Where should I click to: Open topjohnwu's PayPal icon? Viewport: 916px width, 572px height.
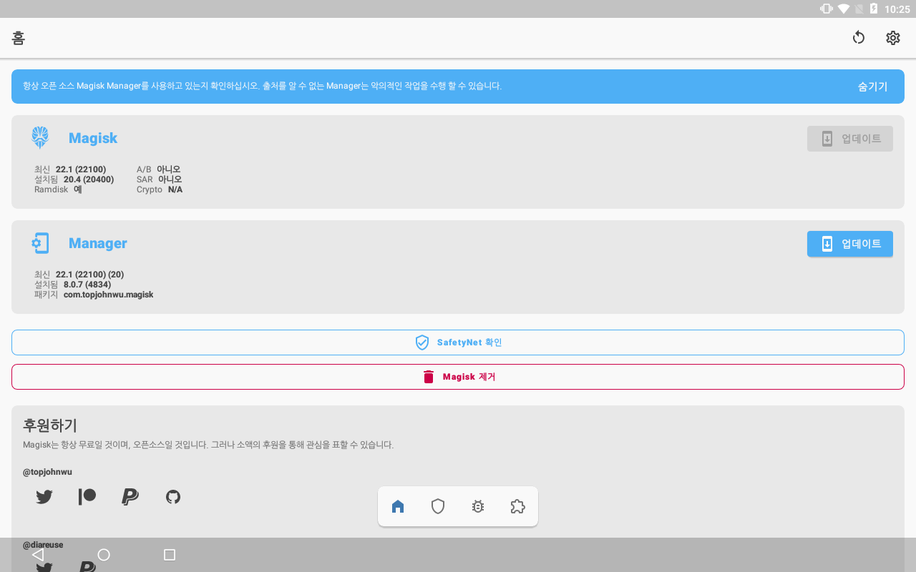130,496
